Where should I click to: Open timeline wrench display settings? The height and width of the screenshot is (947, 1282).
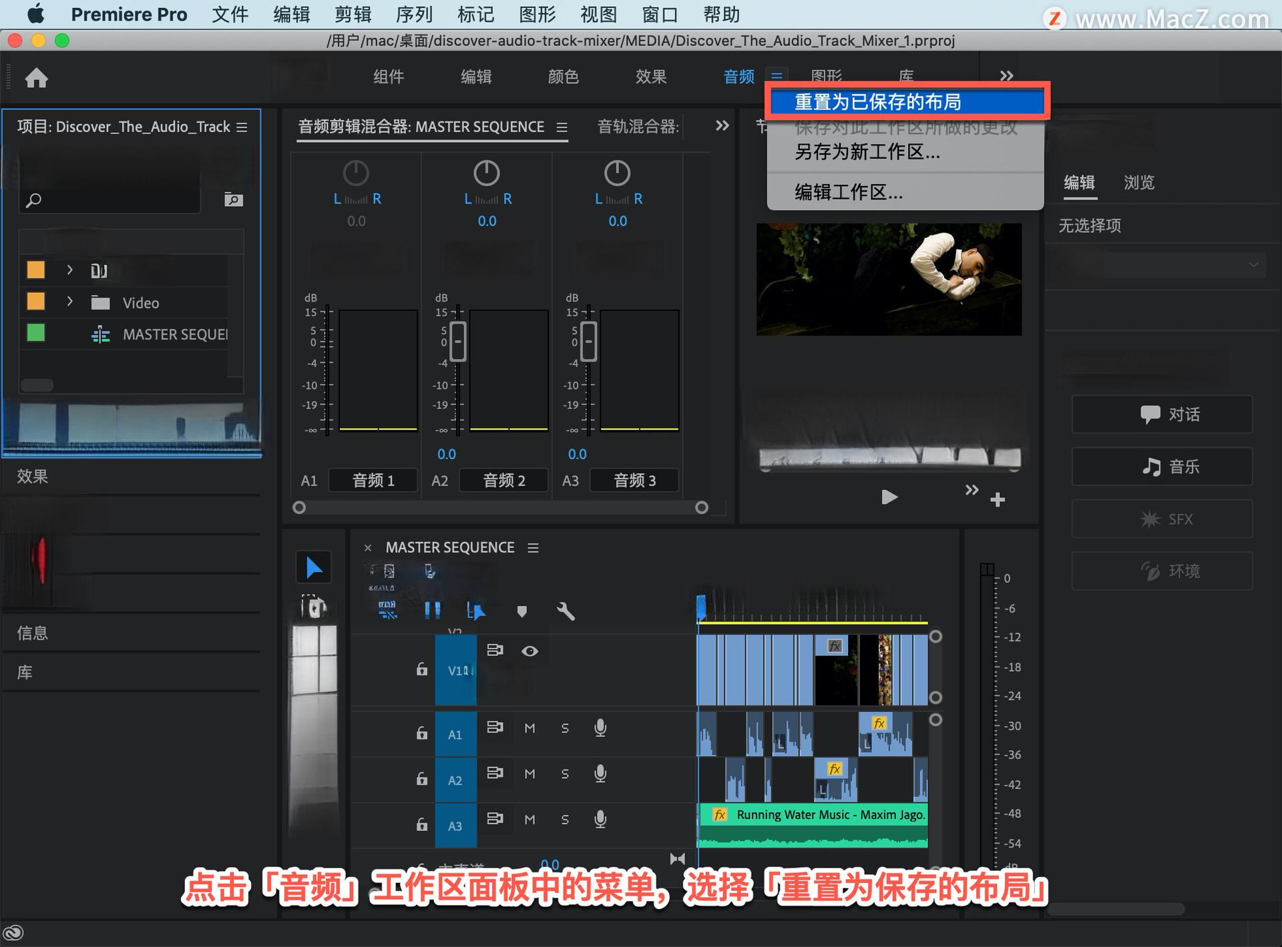[x=566, y=611]
